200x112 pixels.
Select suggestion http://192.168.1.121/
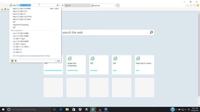[20, 11]
